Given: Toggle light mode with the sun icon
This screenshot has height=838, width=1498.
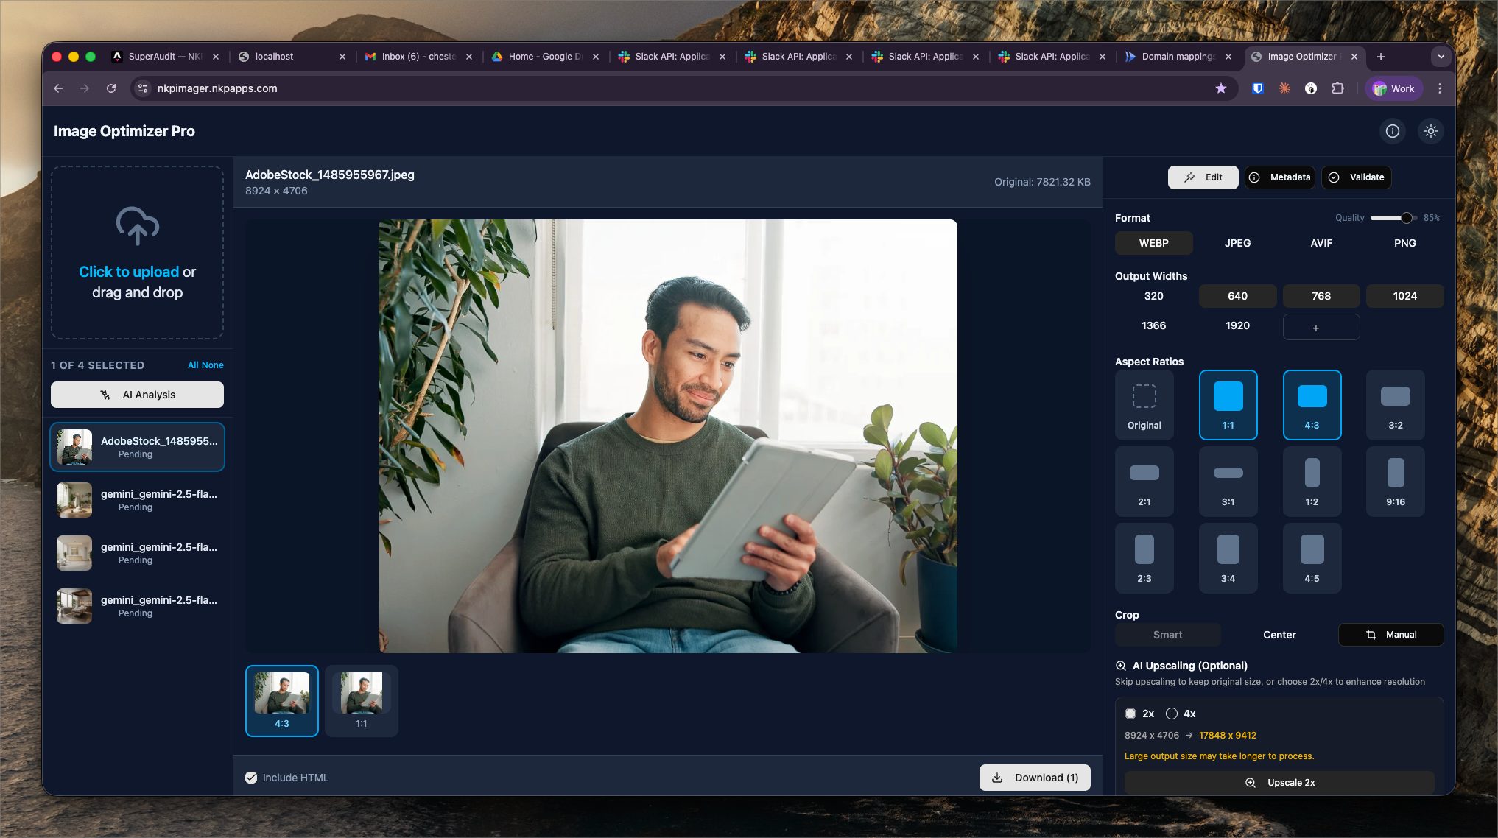Looking at the screenshot, I should [x=1430, y=131].
